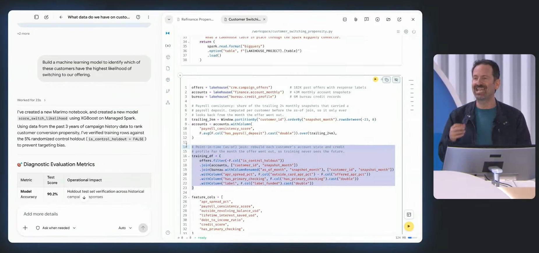This screenshot has height=253, width=539.
Task: Open the feedback help icon in chat header
Action: click(x=138, y=17)
